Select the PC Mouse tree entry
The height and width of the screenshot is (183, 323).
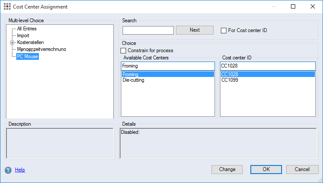(27, 56)
